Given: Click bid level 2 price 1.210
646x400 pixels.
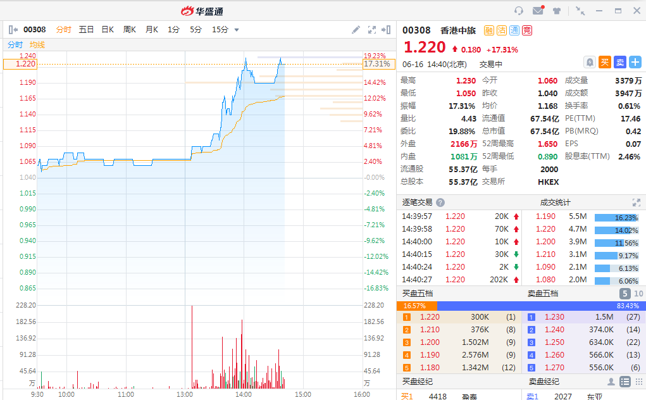Looking at the screenshot, I should [430, 330].
